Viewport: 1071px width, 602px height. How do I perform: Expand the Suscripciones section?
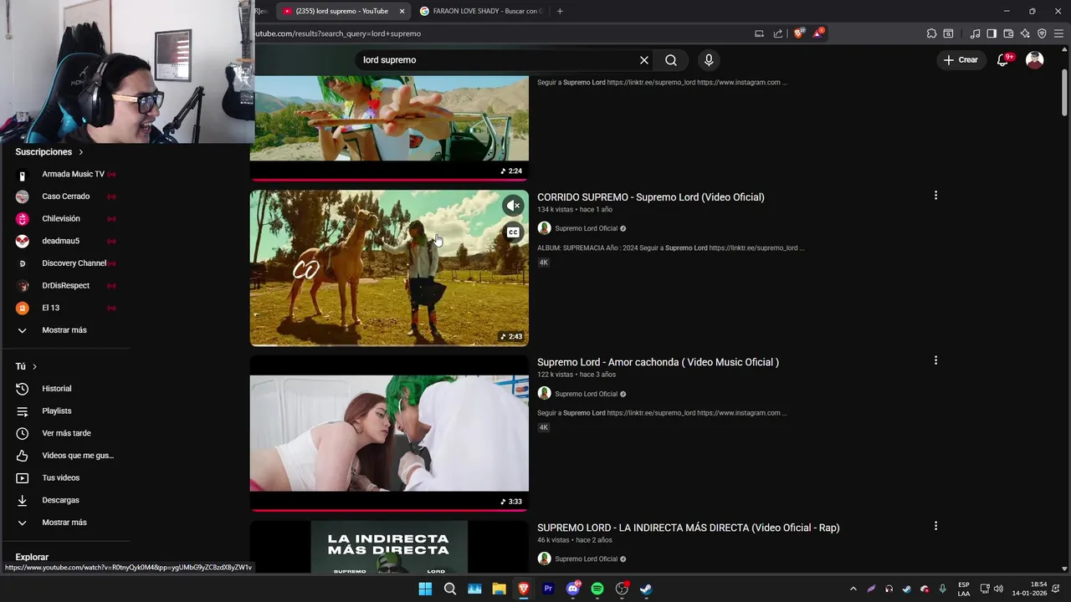click(x=49, y=152)
